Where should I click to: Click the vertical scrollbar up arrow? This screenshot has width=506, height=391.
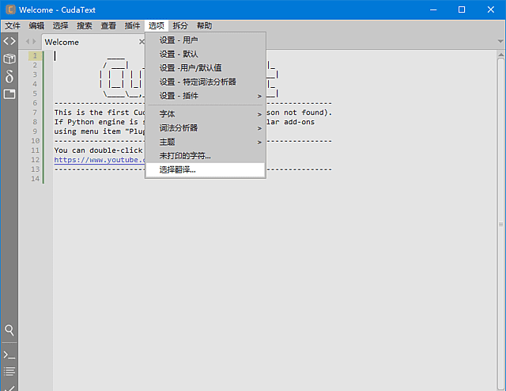point(500,55)
